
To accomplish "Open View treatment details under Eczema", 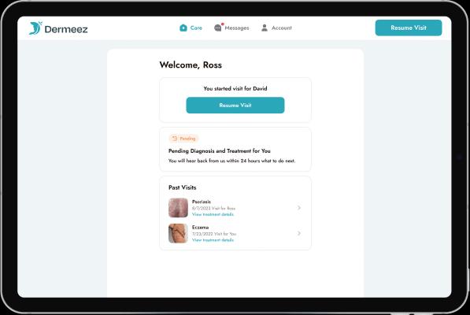I will click(x=213, y=240).
